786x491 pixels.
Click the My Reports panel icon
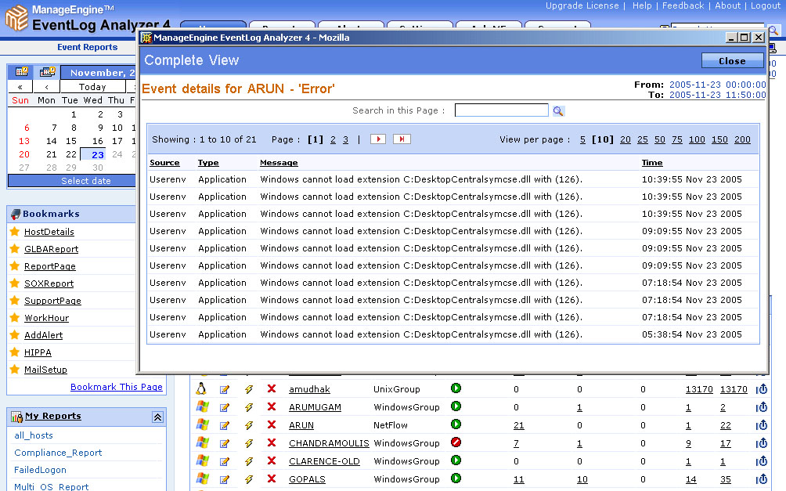(16, 417)
